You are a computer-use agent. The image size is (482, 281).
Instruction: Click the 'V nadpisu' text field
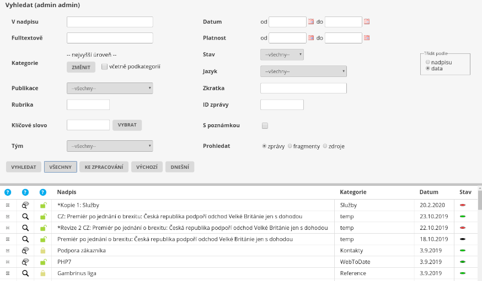[x=110, y=22]
